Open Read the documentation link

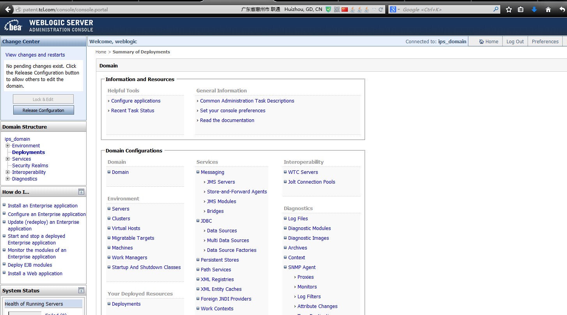227,120
